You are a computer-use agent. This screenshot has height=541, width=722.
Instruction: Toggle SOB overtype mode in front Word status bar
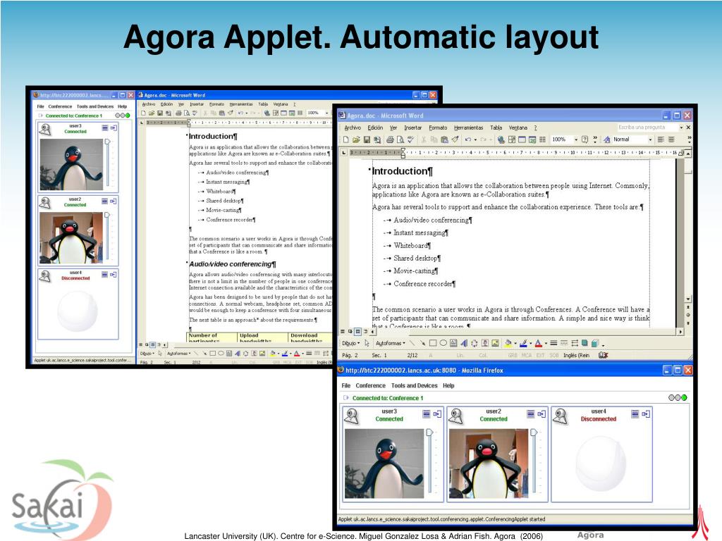click(x=554, y=355)
